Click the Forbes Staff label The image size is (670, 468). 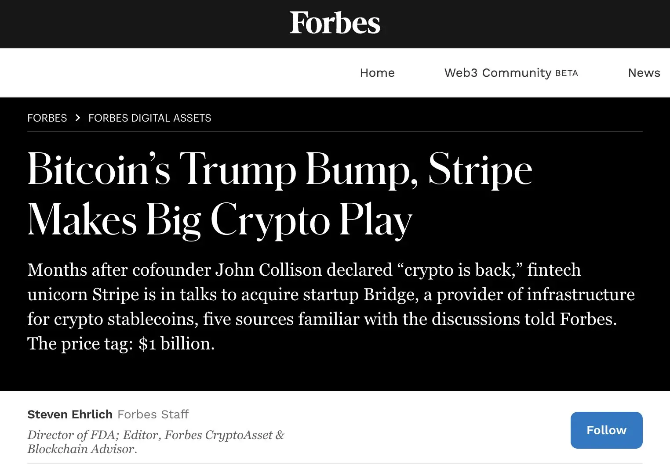pos(153,414)
